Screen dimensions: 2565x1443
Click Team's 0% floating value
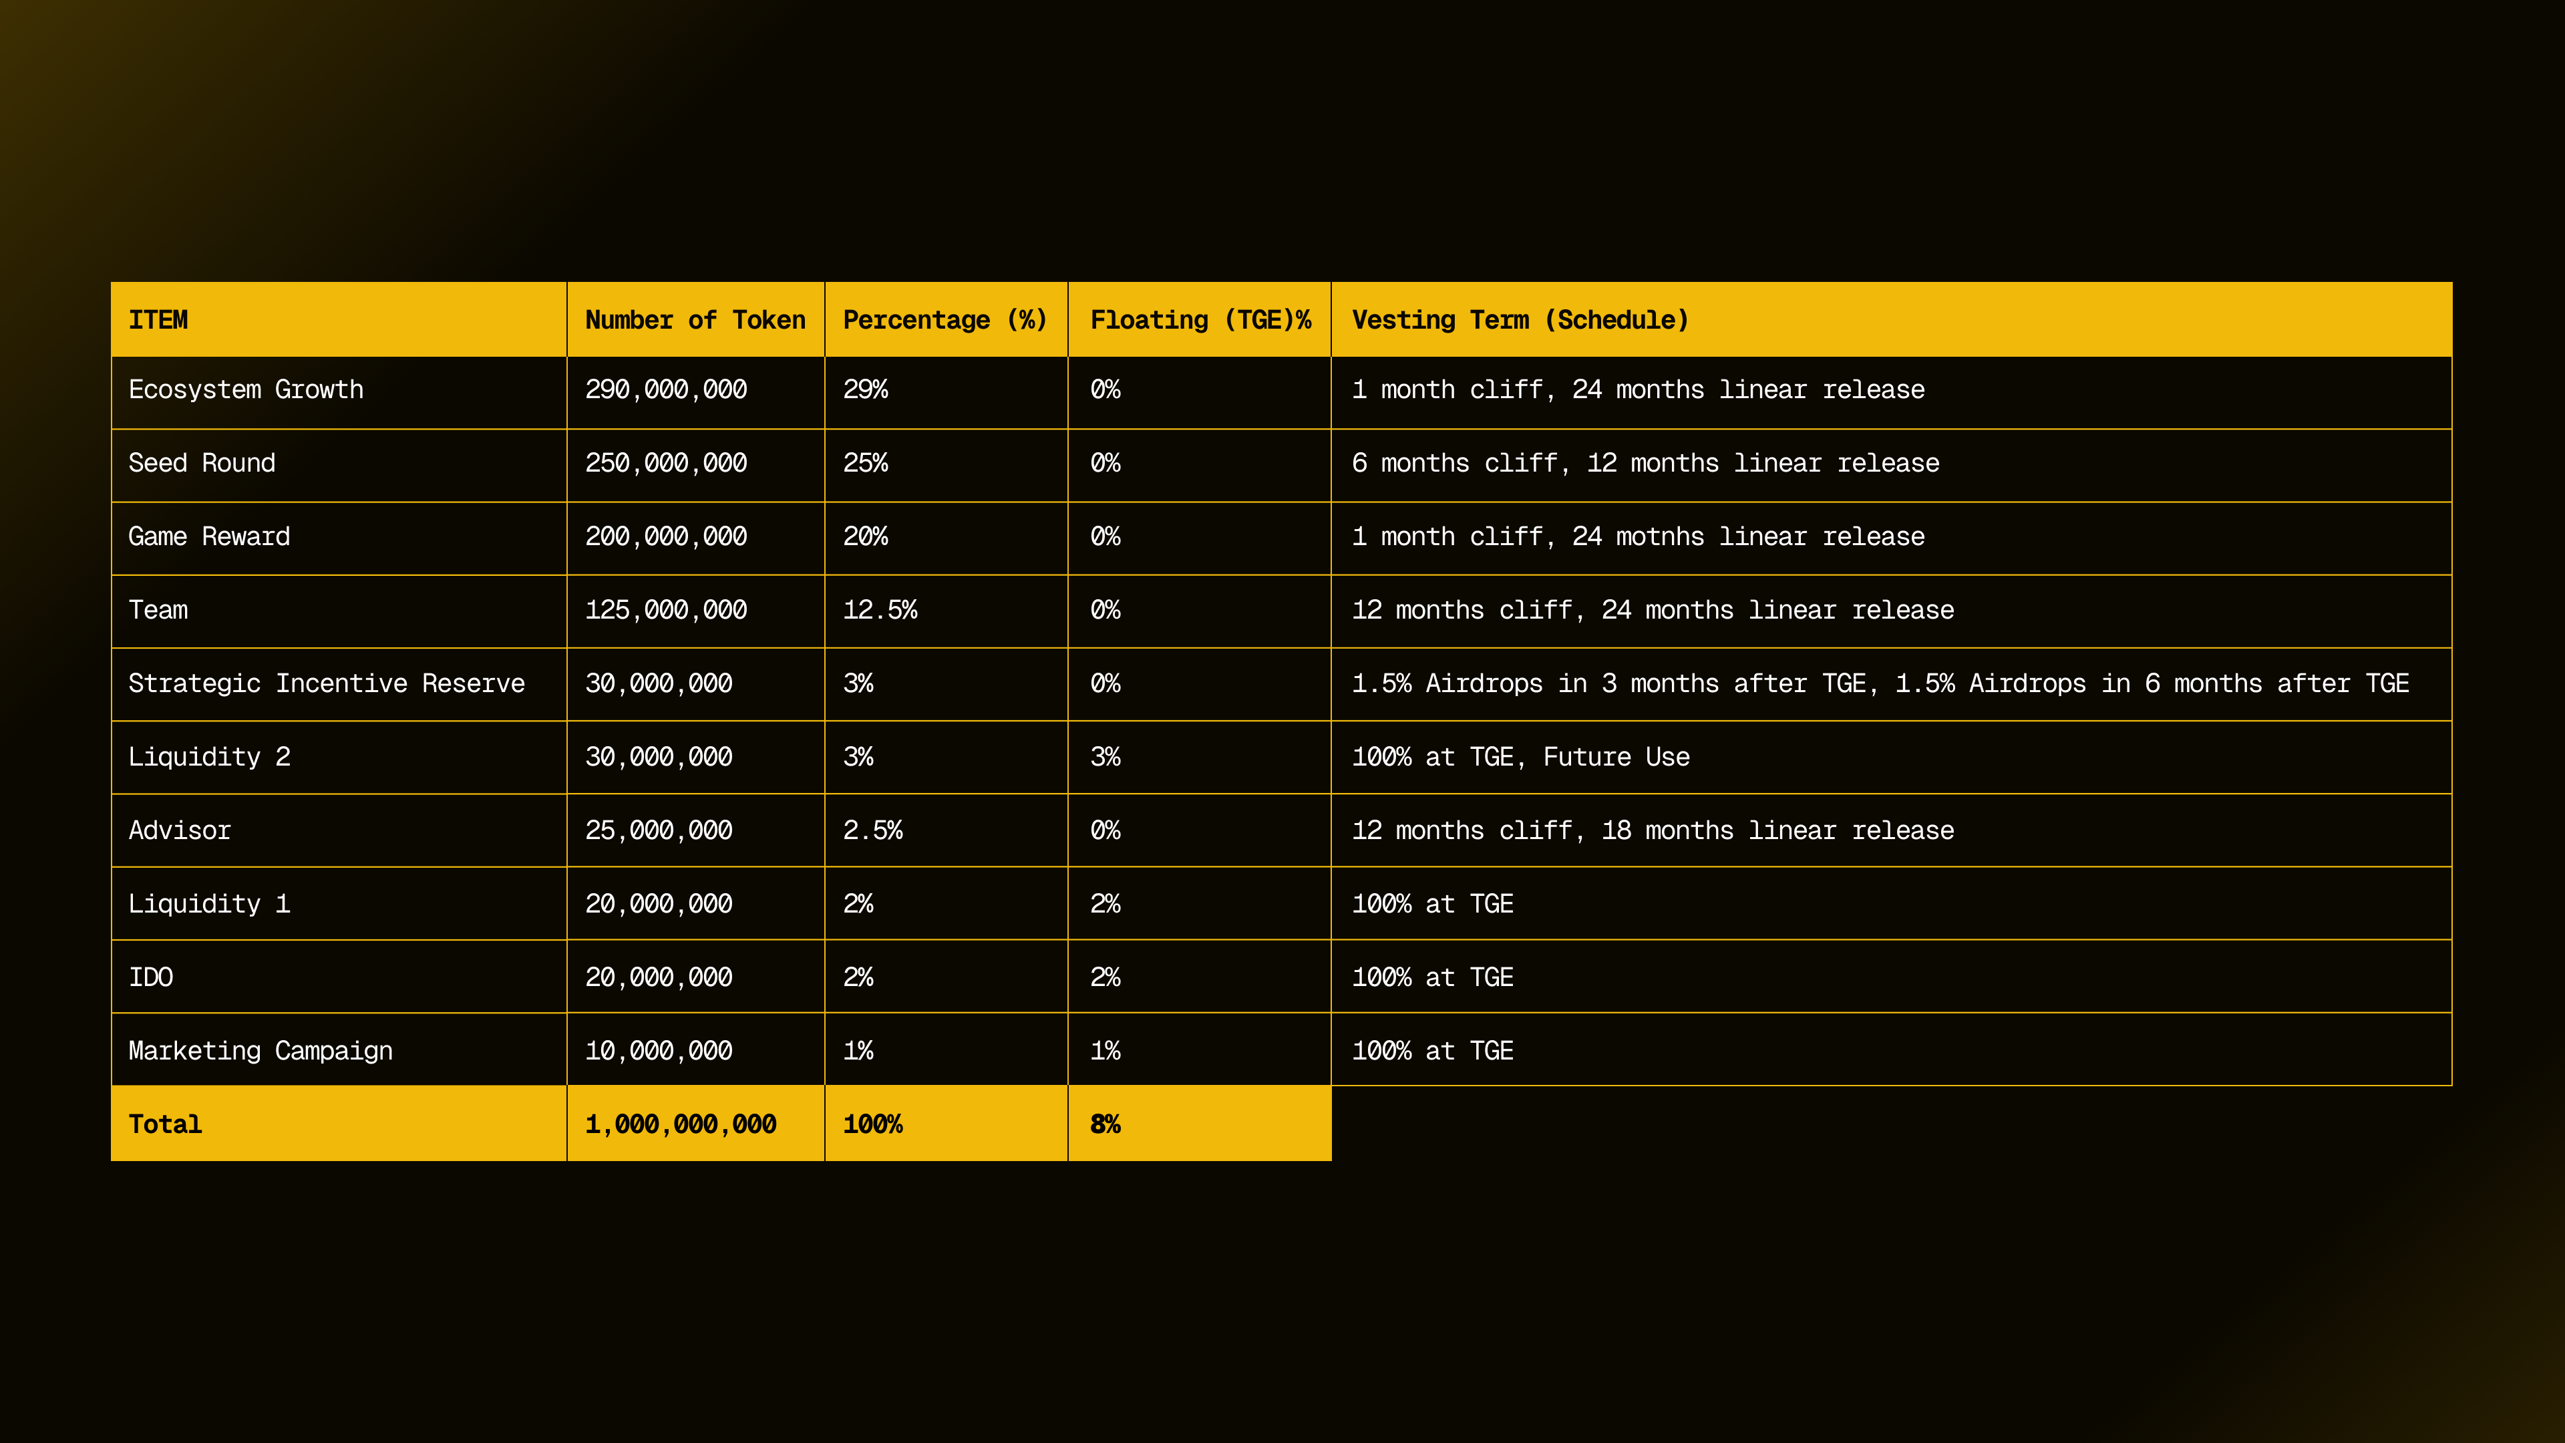tap(1105, 611)
